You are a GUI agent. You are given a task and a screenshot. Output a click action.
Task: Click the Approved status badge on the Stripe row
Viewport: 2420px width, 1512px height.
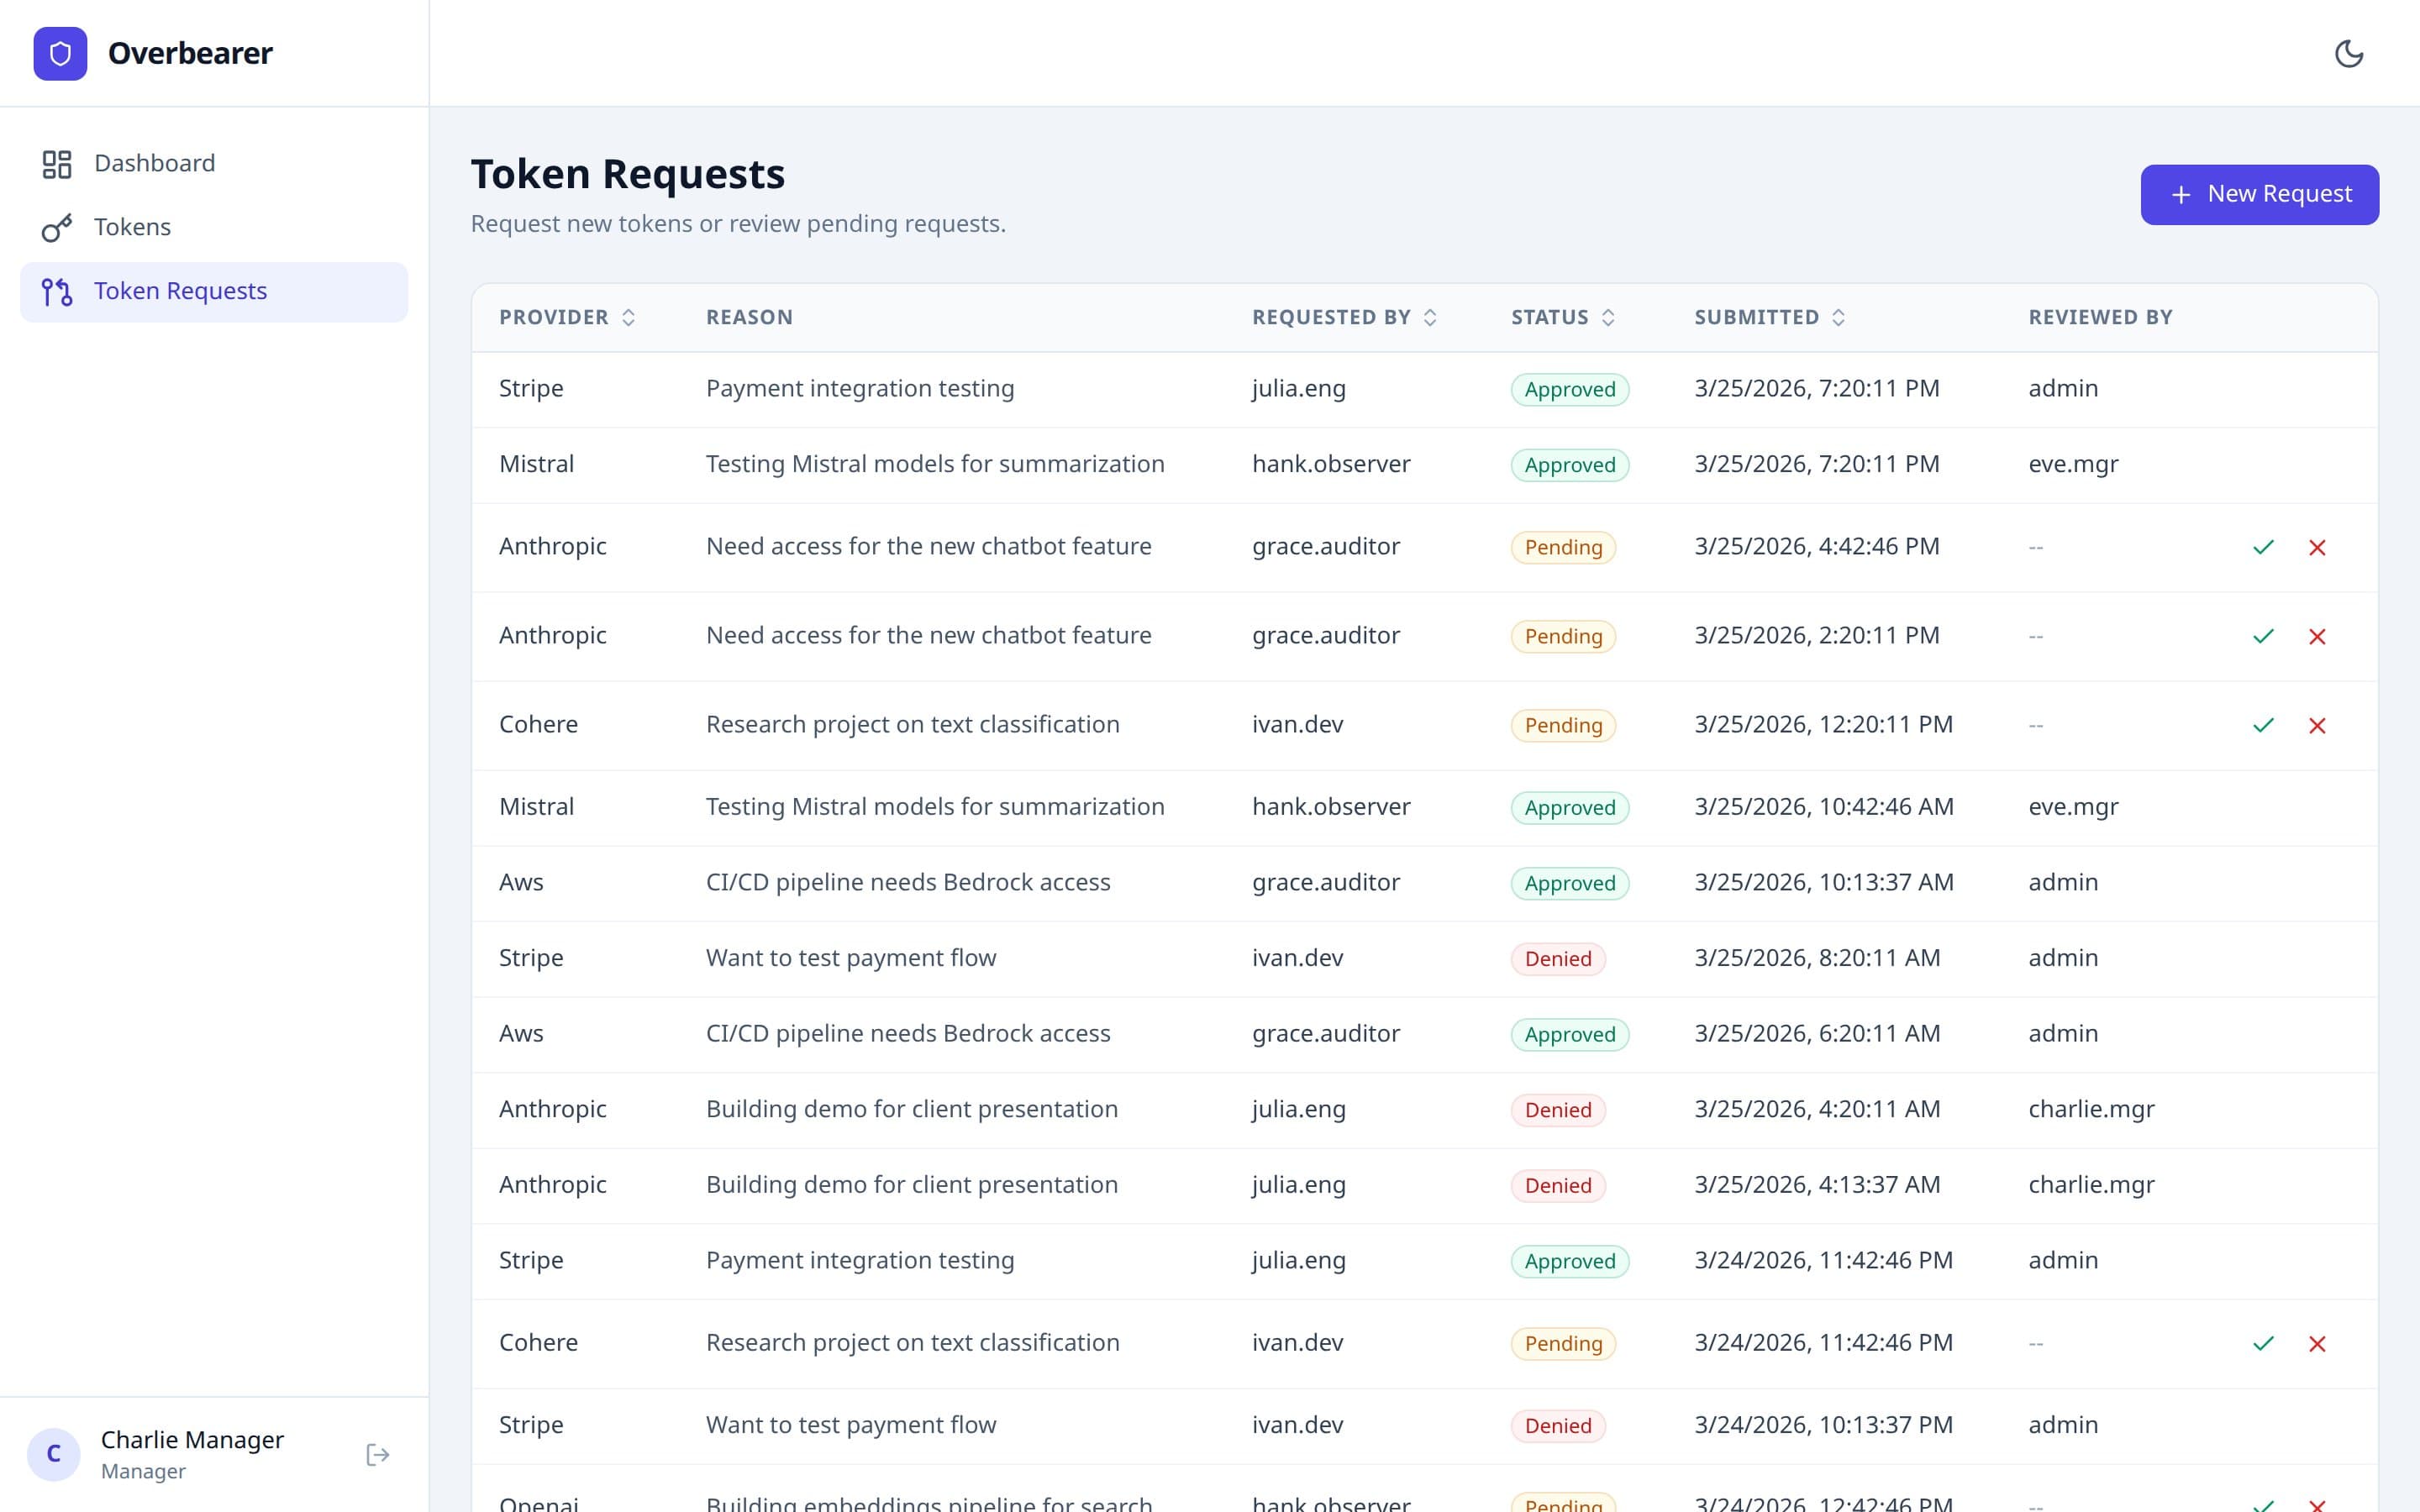pos(1568,389)
